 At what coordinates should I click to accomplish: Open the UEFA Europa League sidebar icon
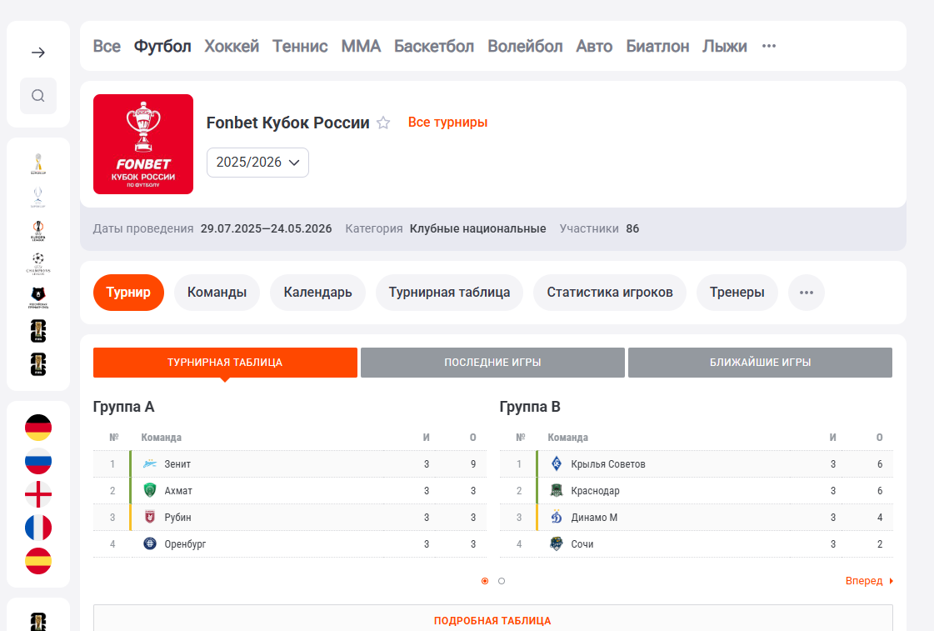(38, 231)
